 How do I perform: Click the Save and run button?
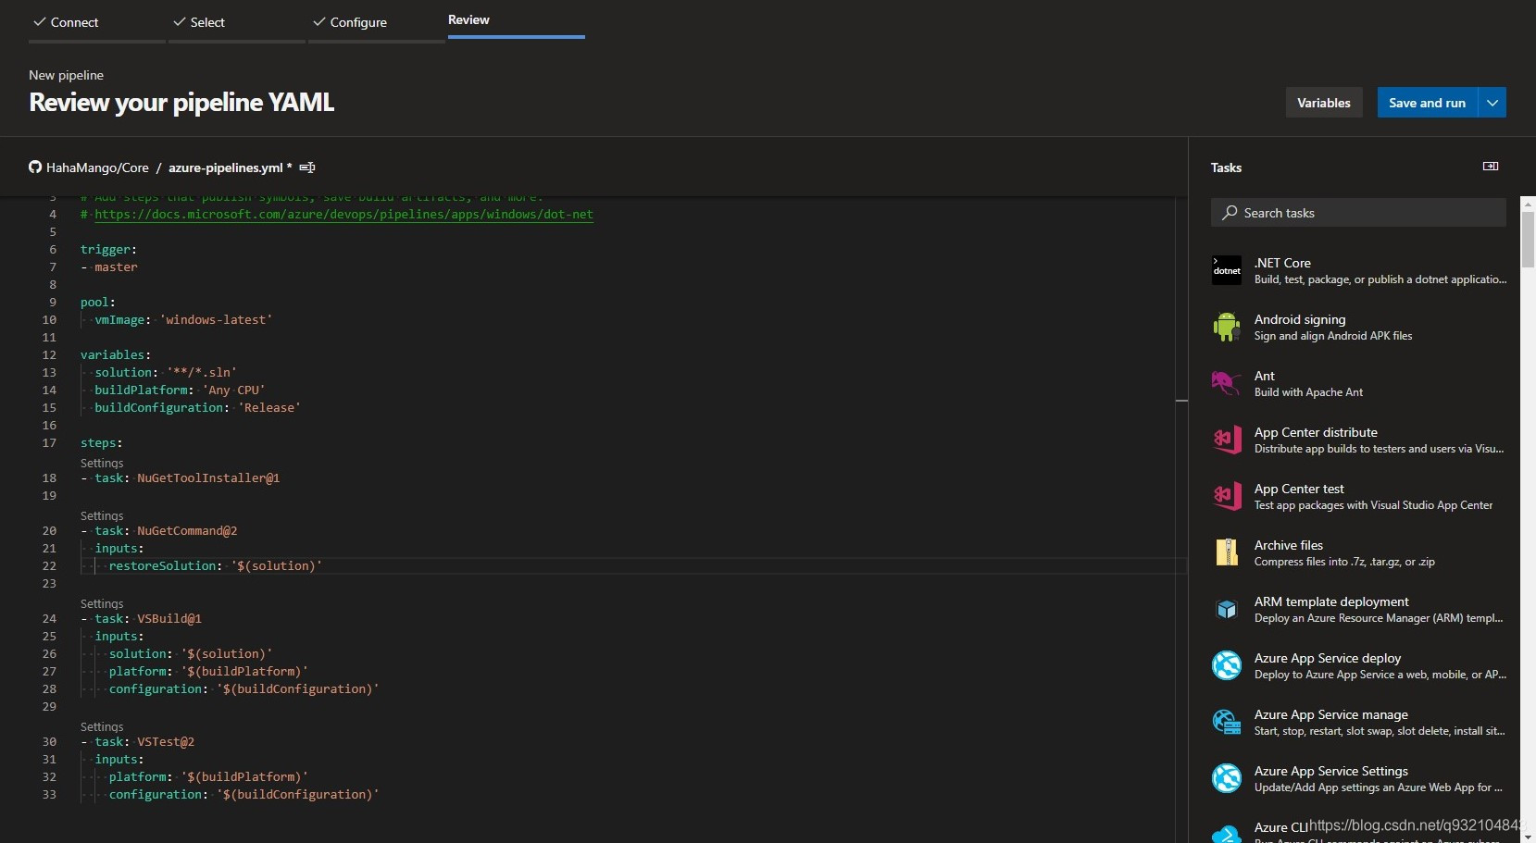pos(1427,103)
